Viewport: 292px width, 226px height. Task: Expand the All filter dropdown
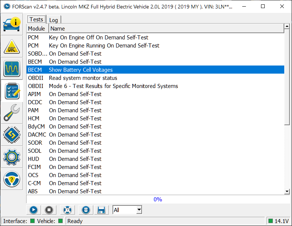pos(139,210)
